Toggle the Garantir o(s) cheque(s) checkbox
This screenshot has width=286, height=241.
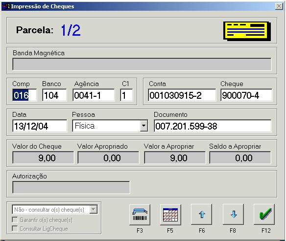click(x=15, y=219)
